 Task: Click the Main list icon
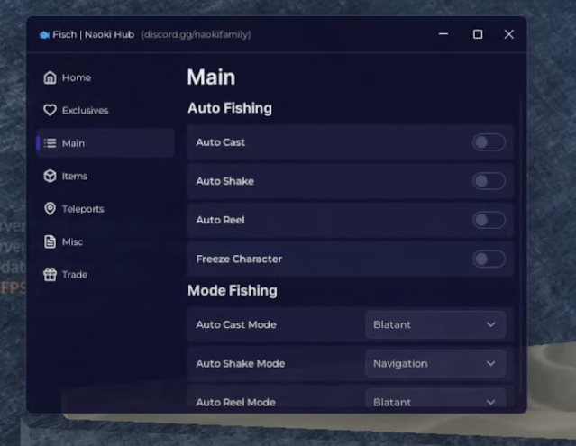50,143
